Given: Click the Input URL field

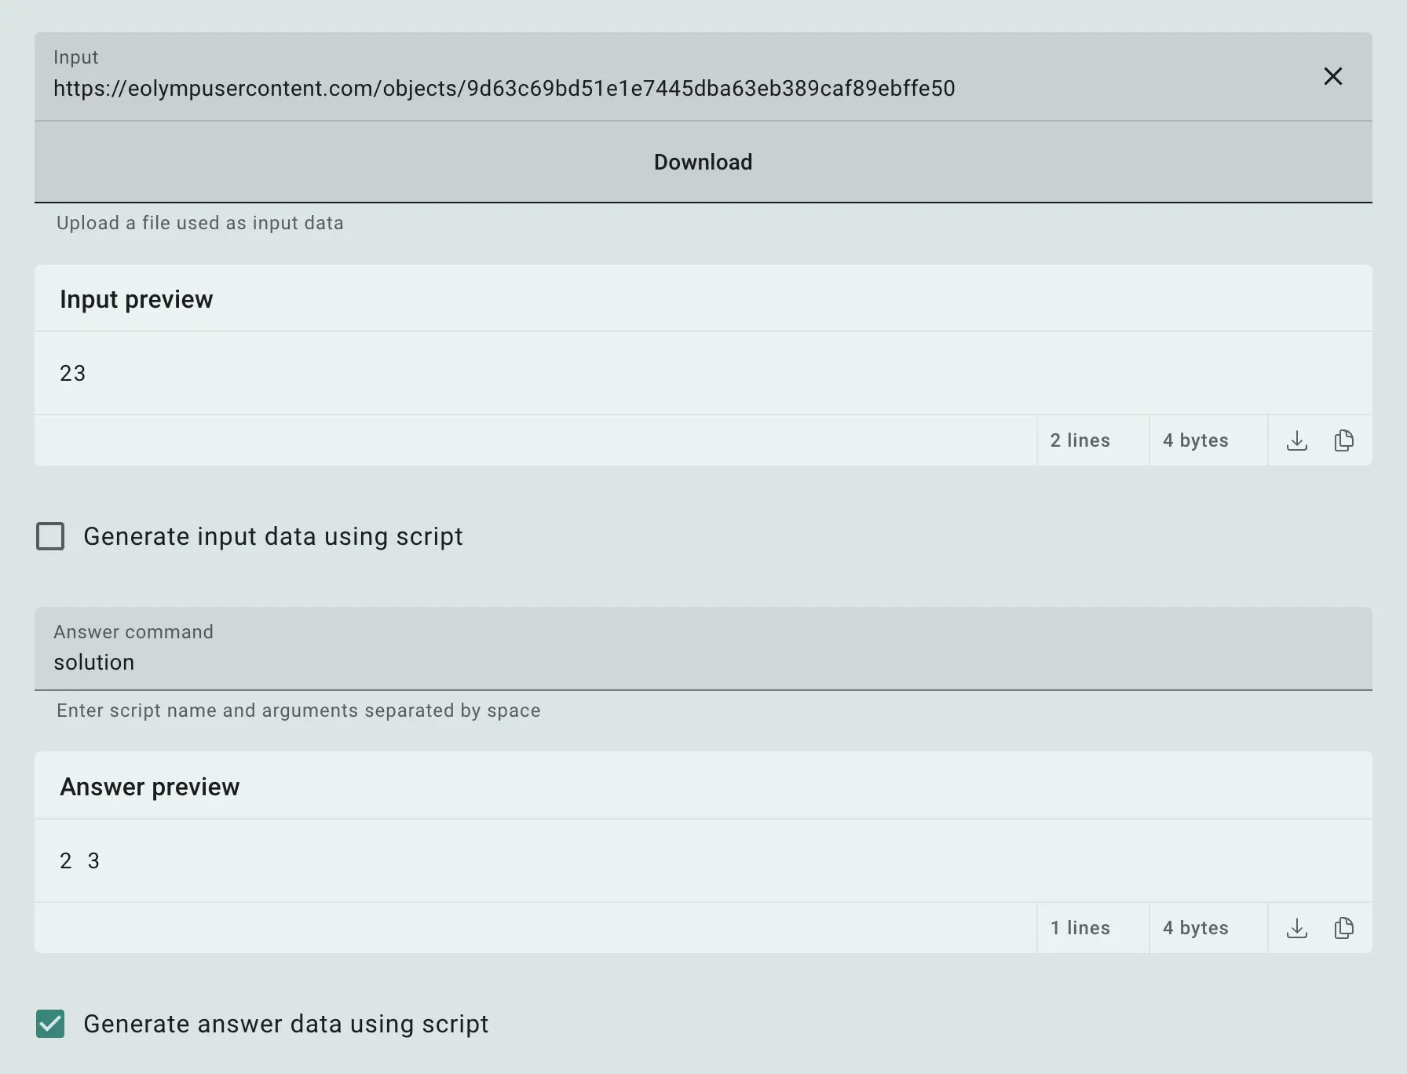Looking at the screenshot, I should [502, 88].
